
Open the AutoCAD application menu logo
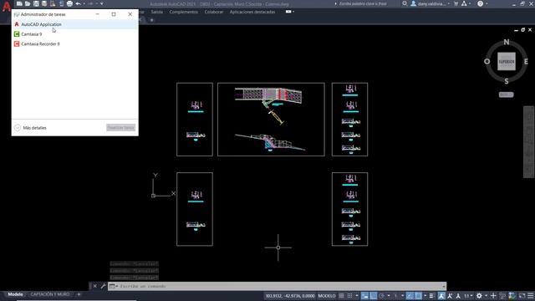6,7
